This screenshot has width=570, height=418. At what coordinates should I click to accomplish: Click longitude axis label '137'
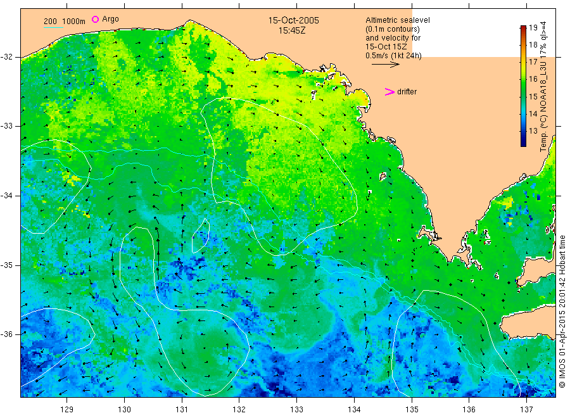(526, 410)
